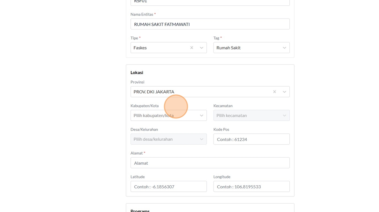Click the Faskes value in Tipe field
This screenshot has height=212, width=379.
(x=140, y=48)
